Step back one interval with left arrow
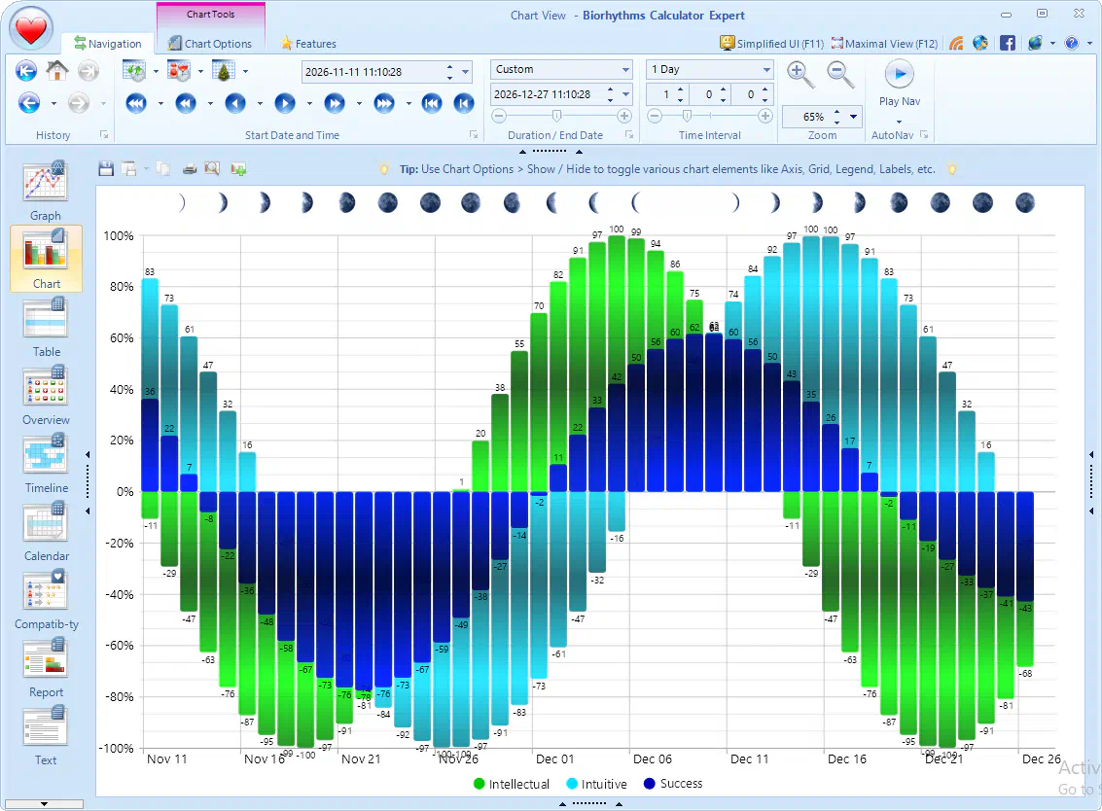Screen dimensions: 1102x811 235,104
